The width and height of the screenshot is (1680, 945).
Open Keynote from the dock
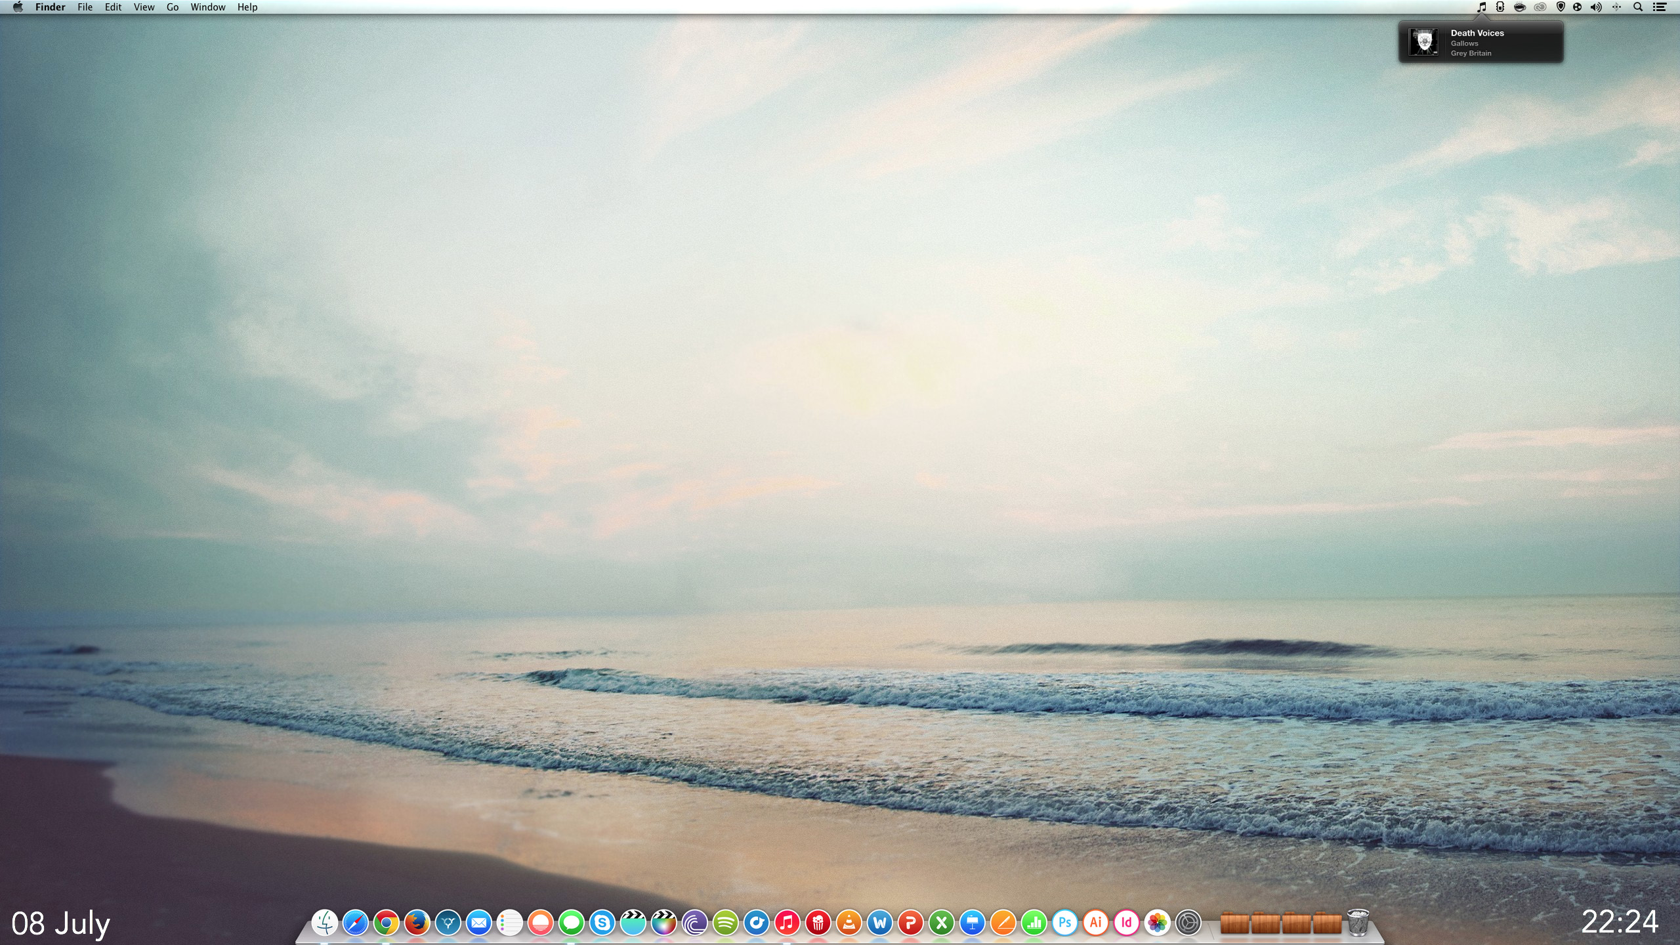[973, 923]
